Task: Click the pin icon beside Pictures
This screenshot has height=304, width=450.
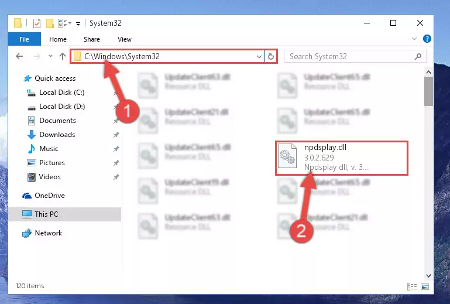Action: click(116, 163)
